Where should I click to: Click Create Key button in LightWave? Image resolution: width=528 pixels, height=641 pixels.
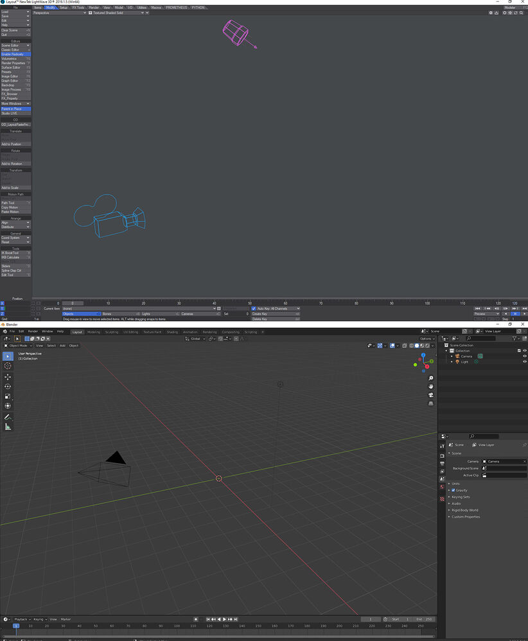(276, 314)
